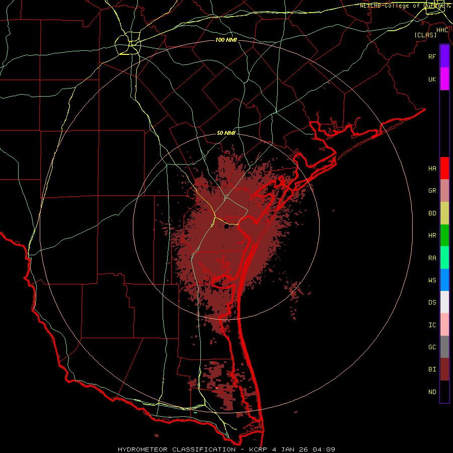Click the 'IC' legend label
The width and height of the screenshot is (453, 453).
click(432, 325)
